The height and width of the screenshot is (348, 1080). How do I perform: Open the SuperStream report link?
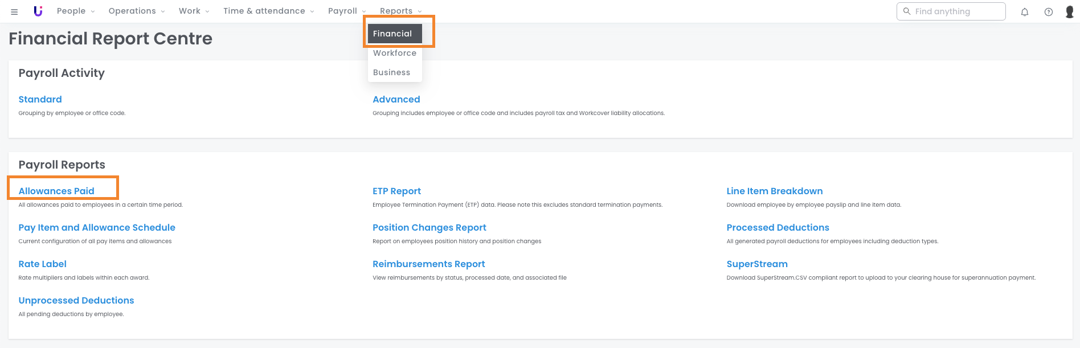(x=756, y=264)
